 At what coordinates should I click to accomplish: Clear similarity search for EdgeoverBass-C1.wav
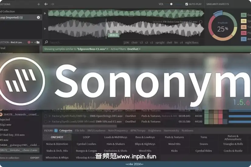coord(107,49)
